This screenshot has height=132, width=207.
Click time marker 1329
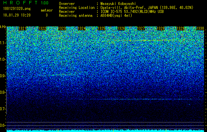[x=180, y=28]
